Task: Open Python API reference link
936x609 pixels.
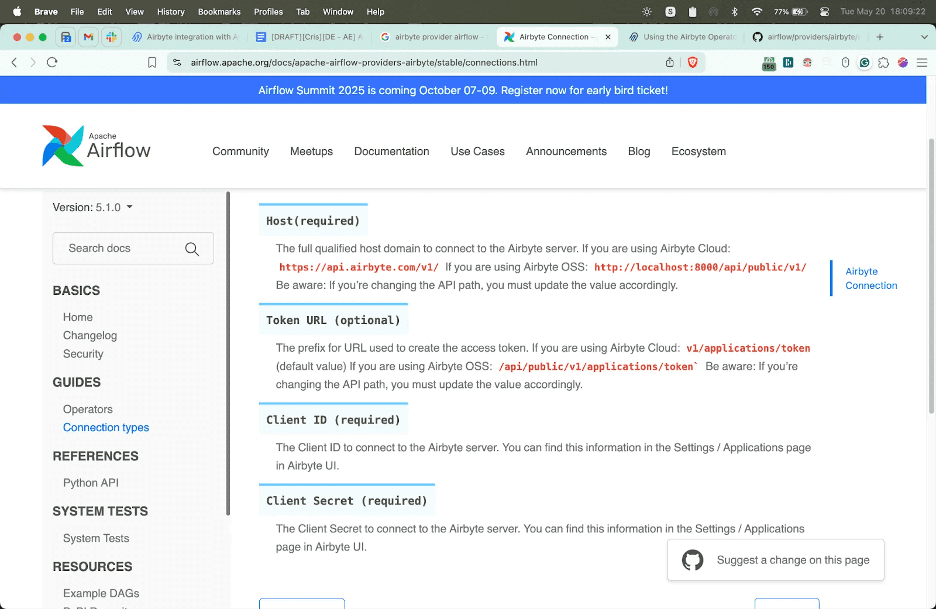Action: click(91, 483)
